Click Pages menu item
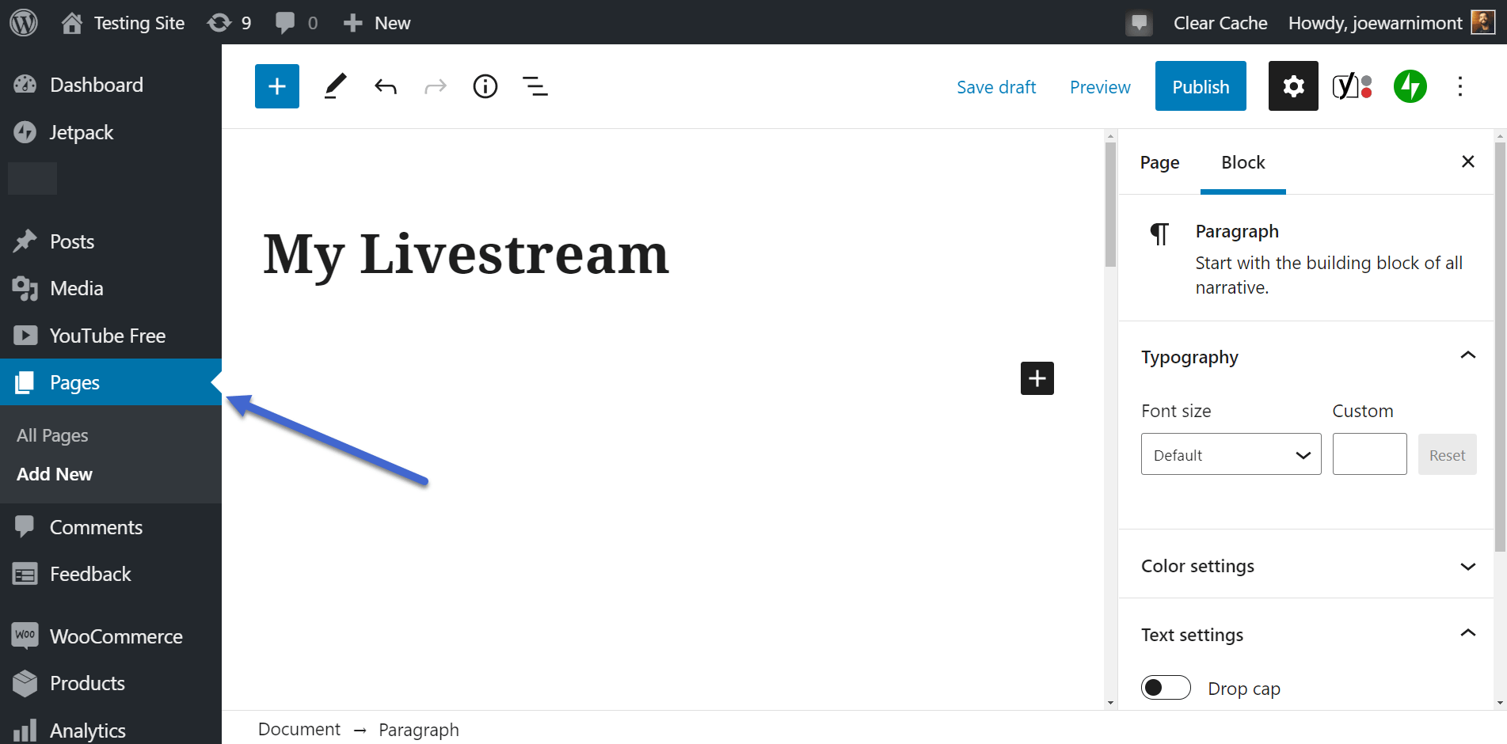Image resolution: width=1507 pixels, height=744 pixels. pos(111,382)
